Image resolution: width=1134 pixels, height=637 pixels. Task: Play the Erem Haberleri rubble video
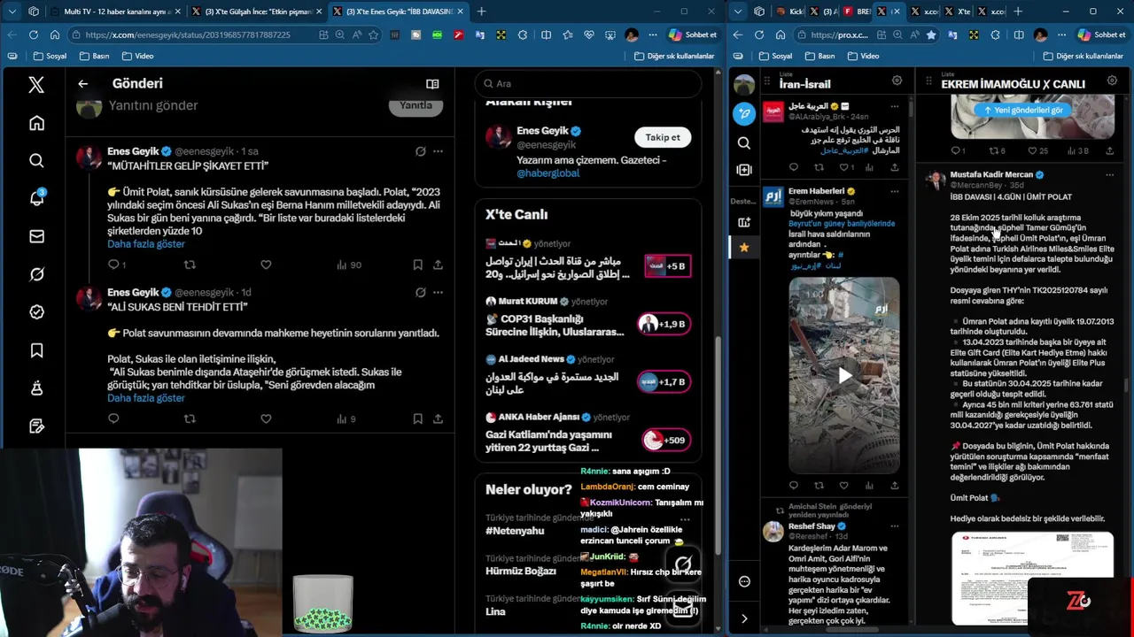[844, 375]
